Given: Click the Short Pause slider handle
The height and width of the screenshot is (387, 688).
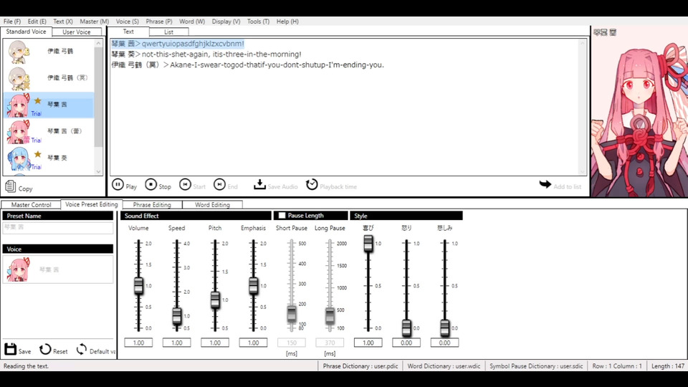Looking at the screenshot, I should 292,314.
